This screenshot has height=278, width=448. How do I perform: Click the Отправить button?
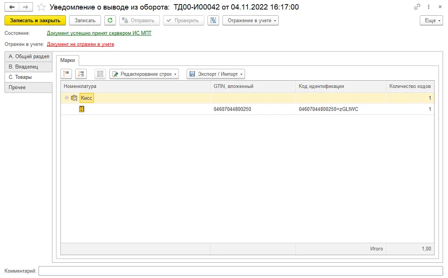pos(139,20)
